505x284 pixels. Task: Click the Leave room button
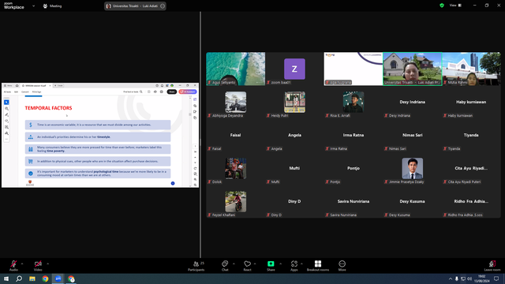pos(492,266)
